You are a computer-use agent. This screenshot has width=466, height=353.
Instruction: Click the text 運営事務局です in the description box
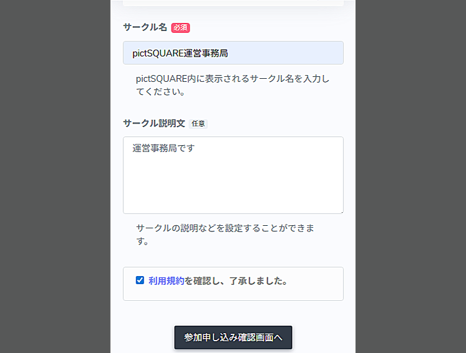[164, 148]
